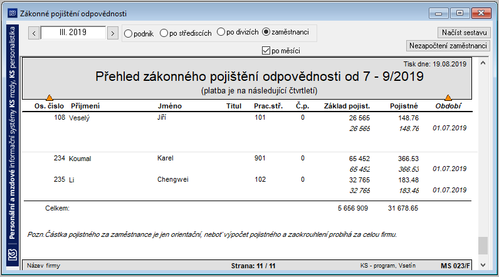This screenshot has height=277, width=499.
Task: Click non-italic premium 183.48
Action: pos(408,180)
